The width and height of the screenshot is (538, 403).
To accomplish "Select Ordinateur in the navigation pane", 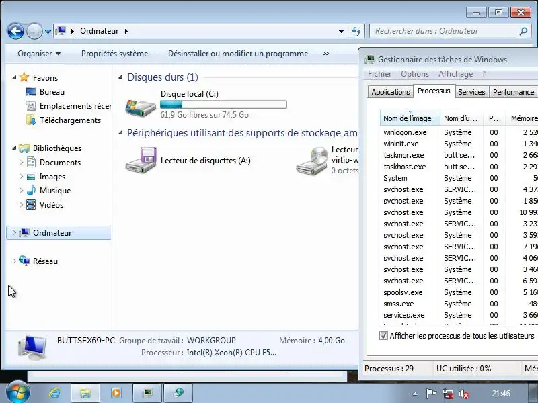I will [x=59, y=233].
